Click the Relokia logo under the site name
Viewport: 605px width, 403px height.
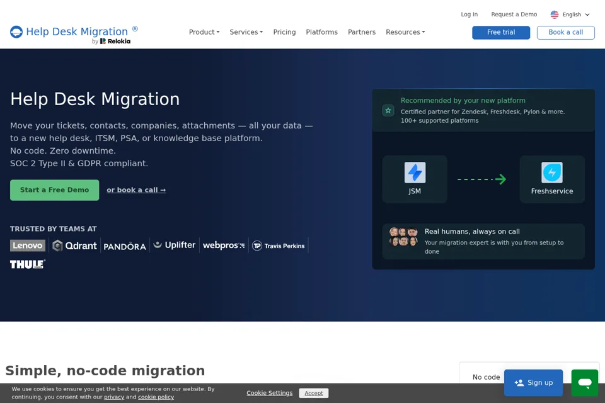point(115,42)
